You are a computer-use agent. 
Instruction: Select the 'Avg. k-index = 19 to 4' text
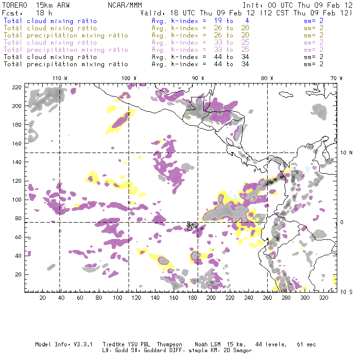point(201,21)
